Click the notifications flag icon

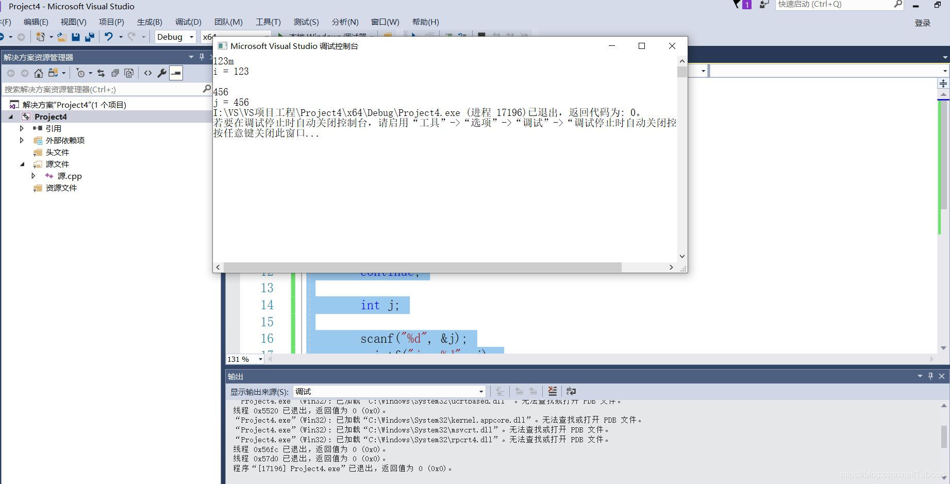(737, 4)
